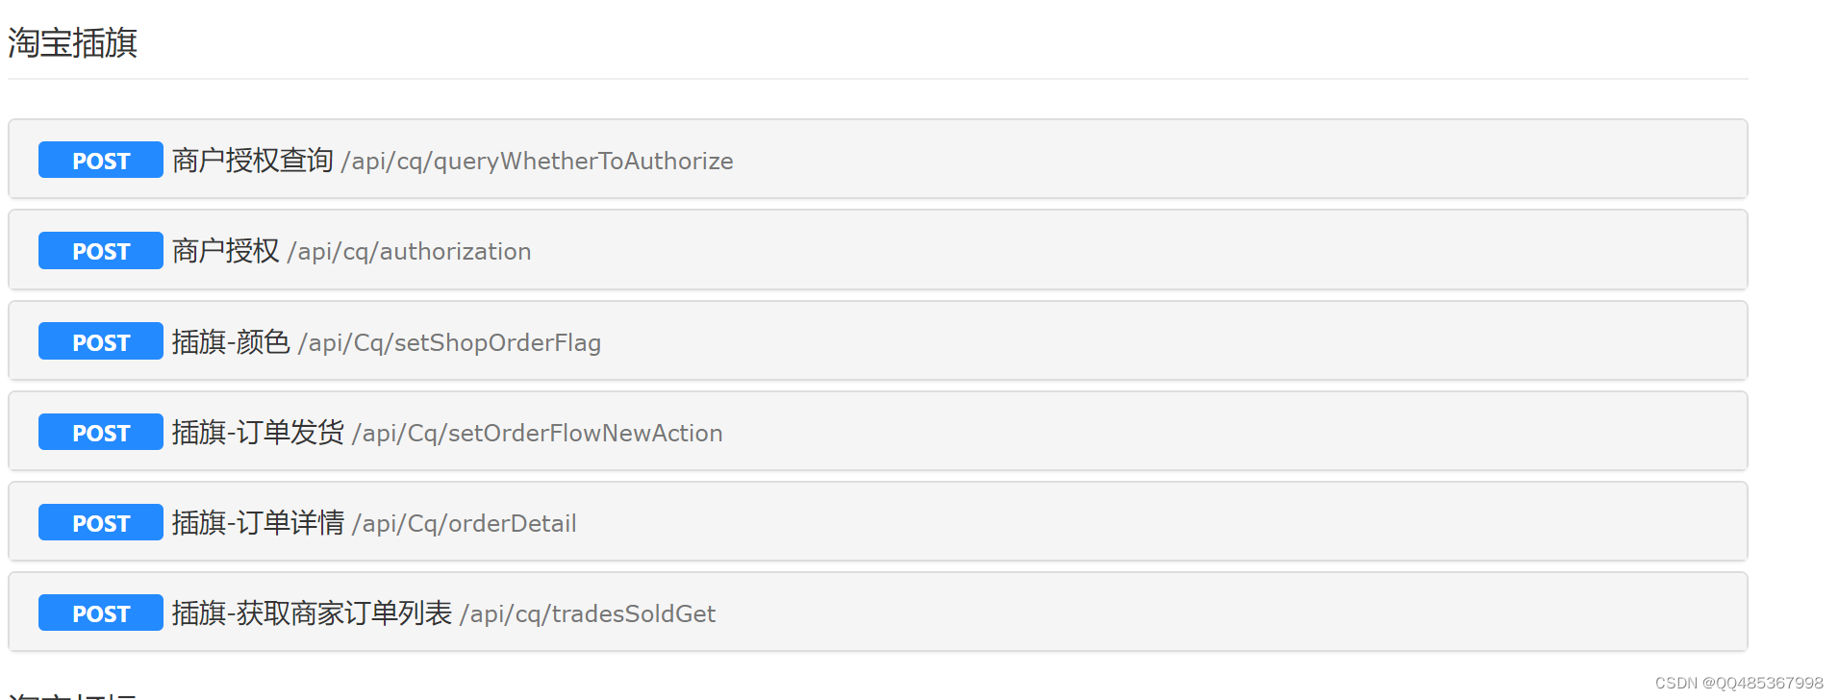Expand the 插旗-订单详情 endpoint title

(x=258, y=523)
